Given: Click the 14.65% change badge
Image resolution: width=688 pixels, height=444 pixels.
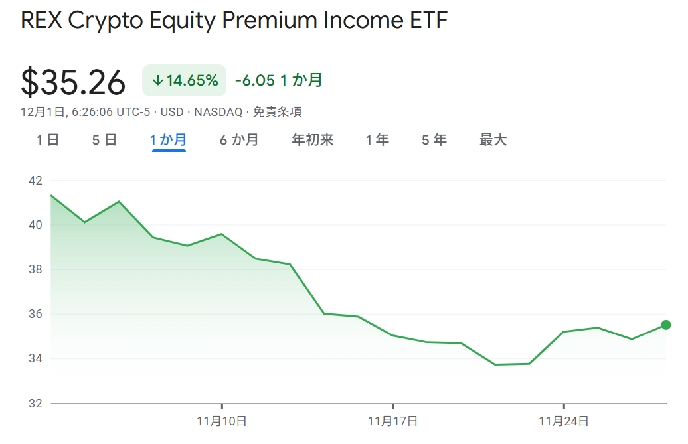Looking at the screenshot, I should click(185, 81).
